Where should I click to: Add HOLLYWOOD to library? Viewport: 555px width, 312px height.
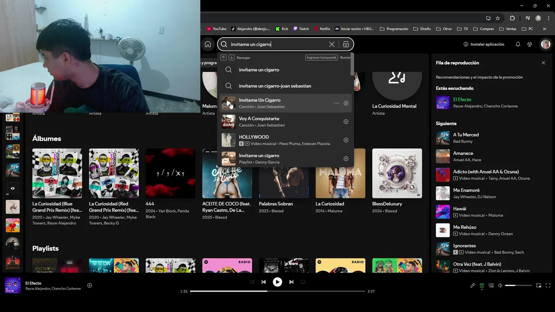346,140
